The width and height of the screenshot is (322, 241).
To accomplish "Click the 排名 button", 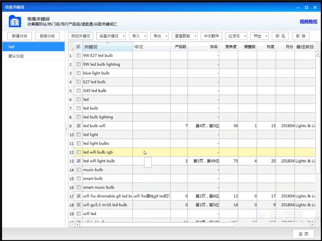I will click(x=280, y=36).
